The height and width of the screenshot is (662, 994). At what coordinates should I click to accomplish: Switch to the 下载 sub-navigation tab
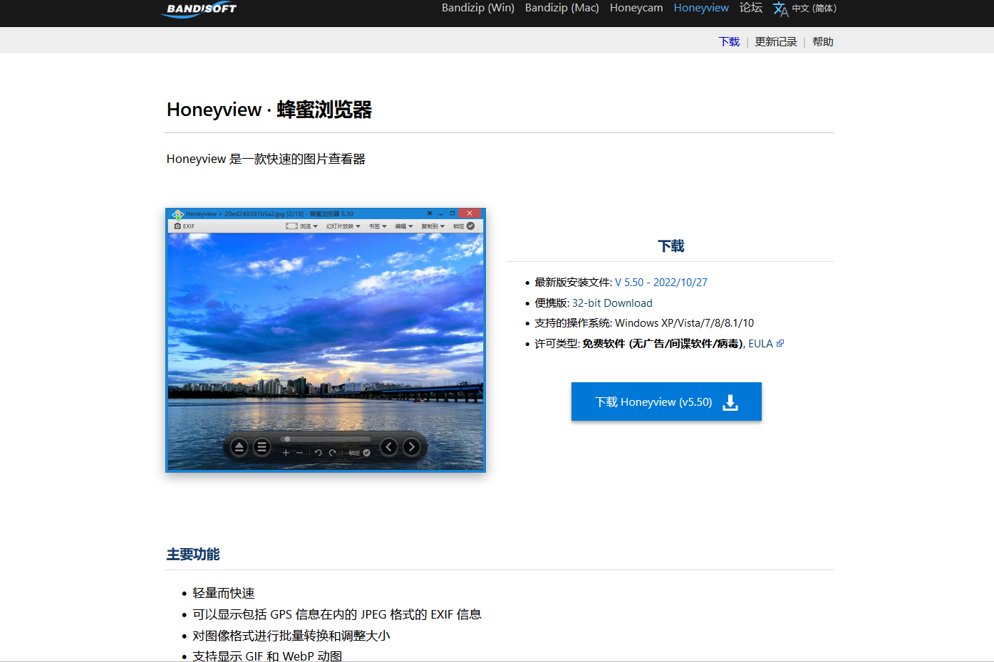click(729, 42)
